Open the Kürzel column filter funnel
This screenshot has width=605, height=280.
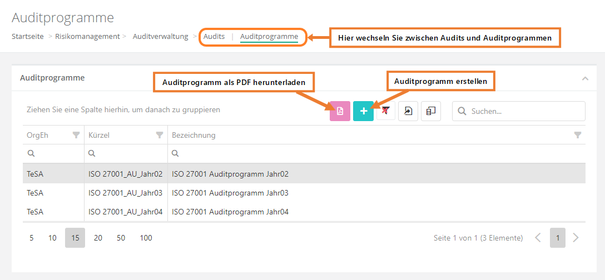(160, 135)
